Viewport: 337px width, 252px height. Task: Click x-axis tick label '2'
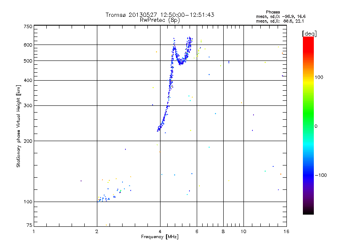(x=97, y=231)
